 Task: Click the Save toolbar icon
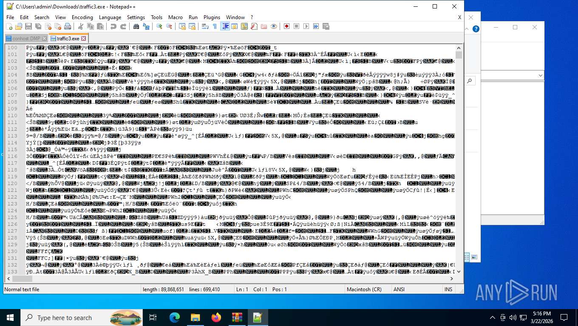[28, 26]
